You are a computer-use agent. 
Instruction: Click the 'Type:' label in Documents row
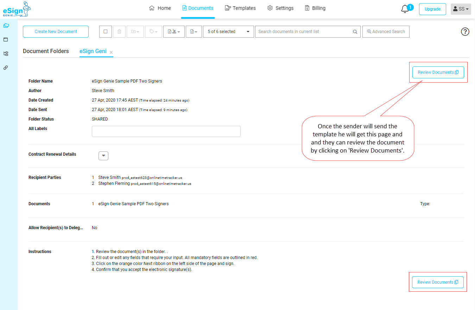[x=425, y=204]
